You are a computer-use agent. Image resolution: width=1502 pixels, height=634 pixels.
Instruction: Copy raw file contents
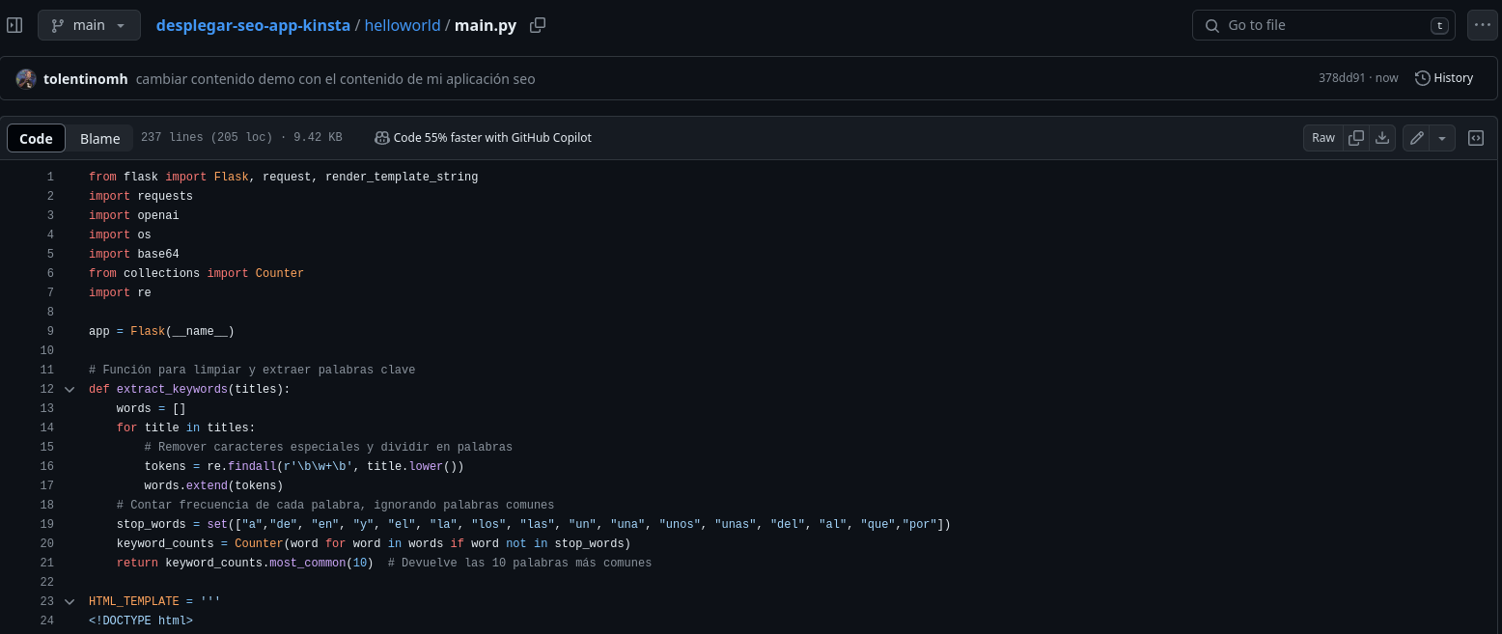point(1355,137)
